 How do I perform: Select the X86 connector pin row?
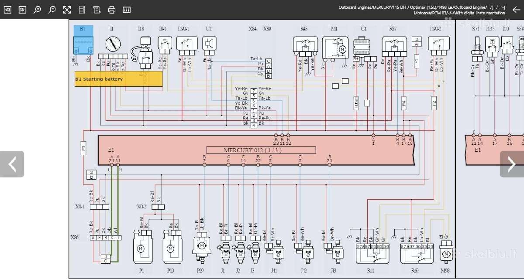[x=106, y=238]
